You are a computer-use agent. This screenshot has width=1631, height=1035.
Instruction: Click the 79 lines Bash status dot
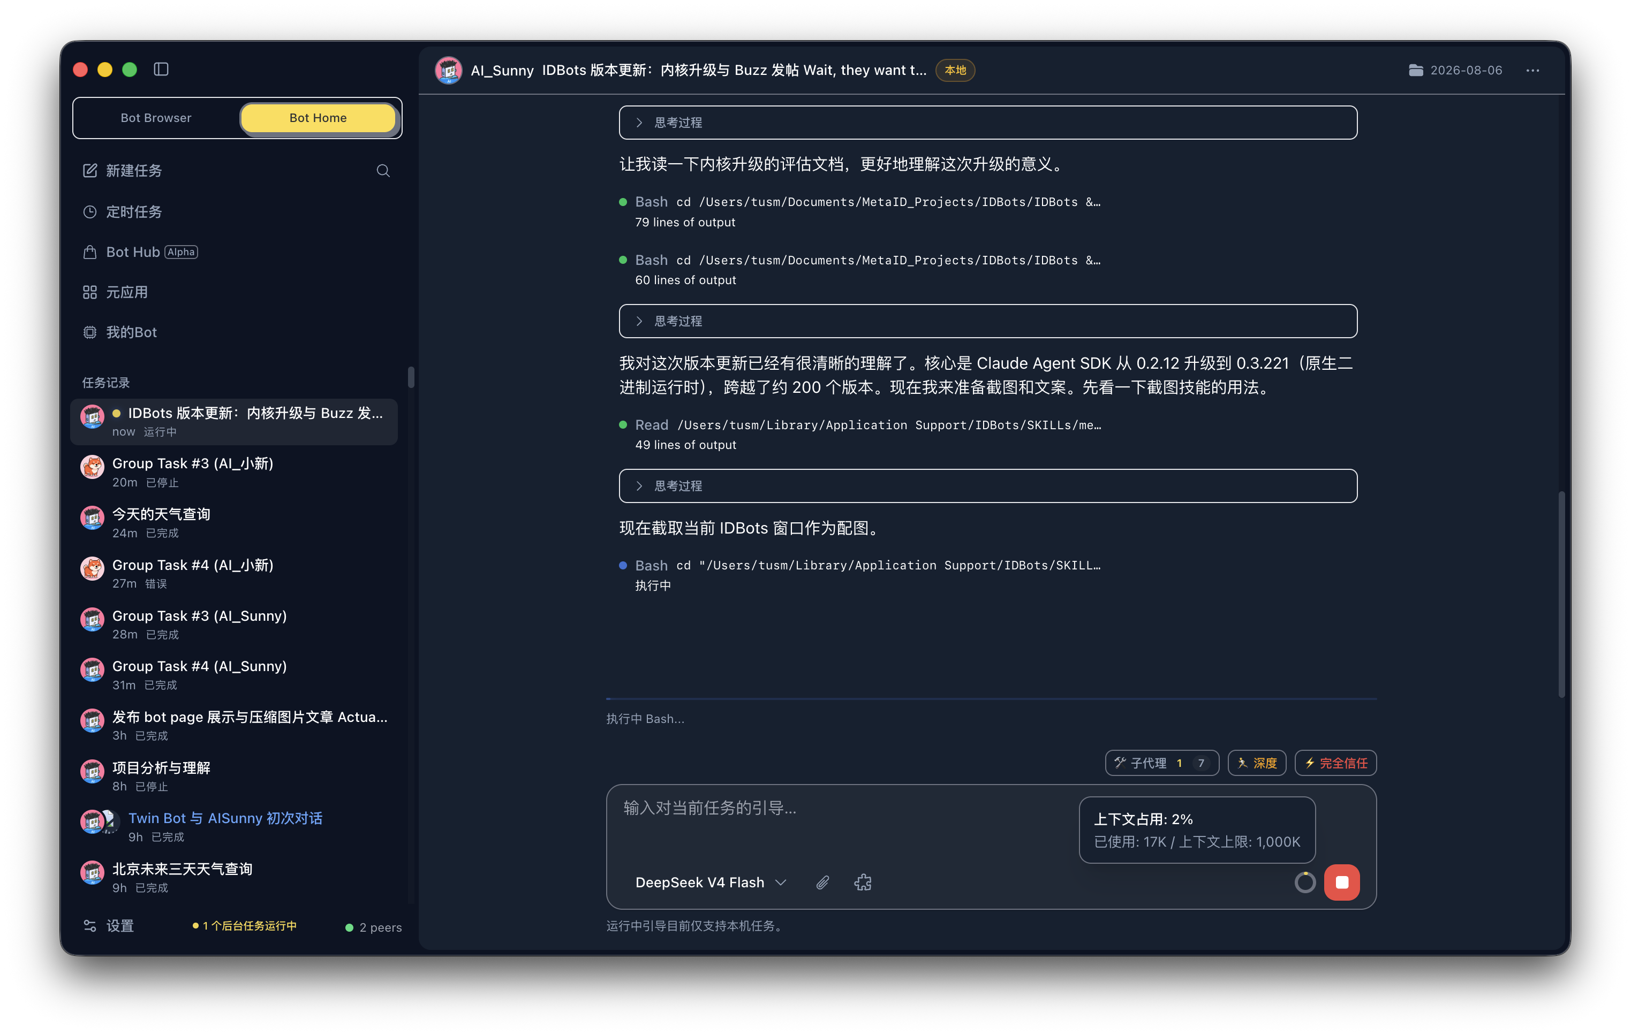[x=623, y=202]
